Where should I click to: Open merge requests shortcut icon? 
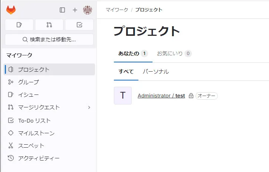(x=49, y=25)
